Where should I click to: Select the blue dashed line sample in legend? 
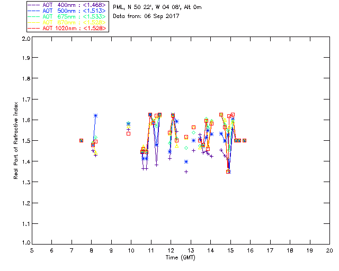[x=34, y=11]
